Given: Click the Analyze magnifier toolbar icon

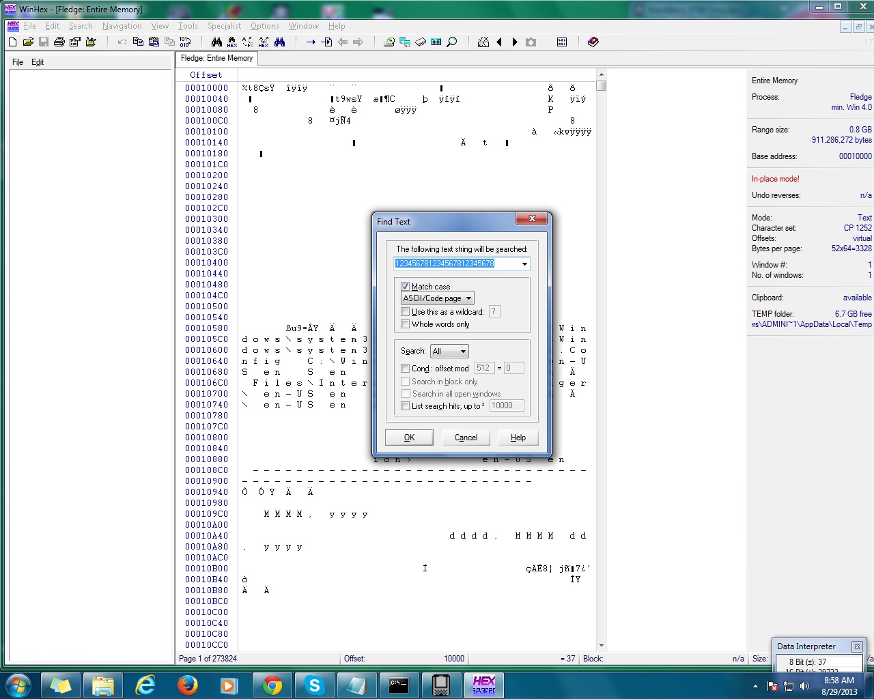Looking at the screenshot, I should (x=452, y=42).
